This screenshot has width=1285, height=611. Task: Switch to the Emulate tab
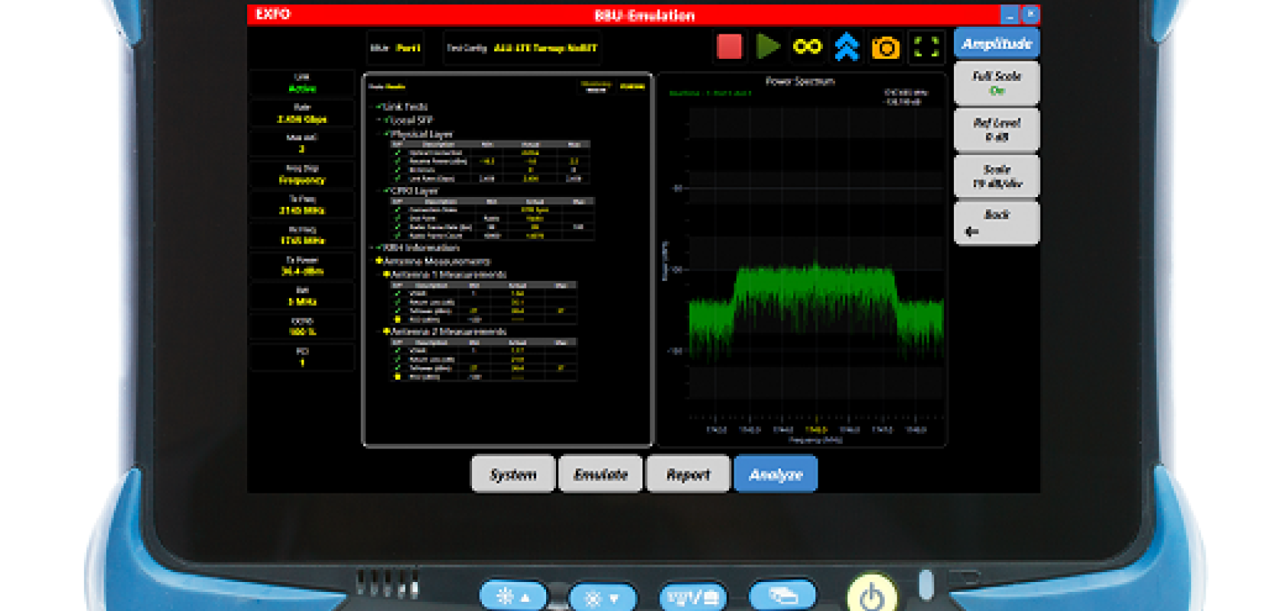(600, 474)
